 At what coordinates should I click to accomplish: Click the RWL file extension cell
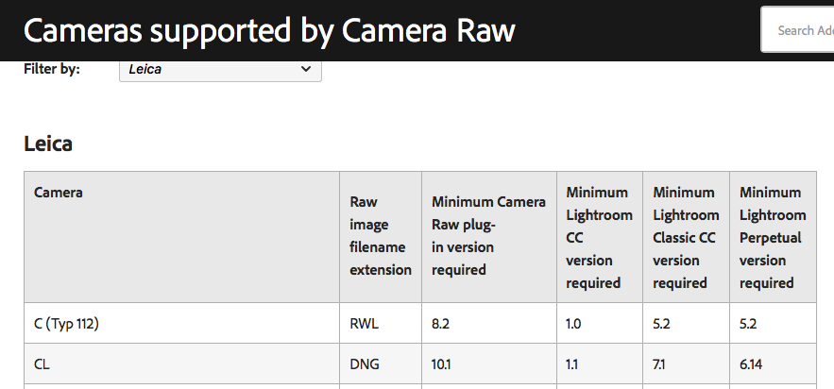click(365, 324)
